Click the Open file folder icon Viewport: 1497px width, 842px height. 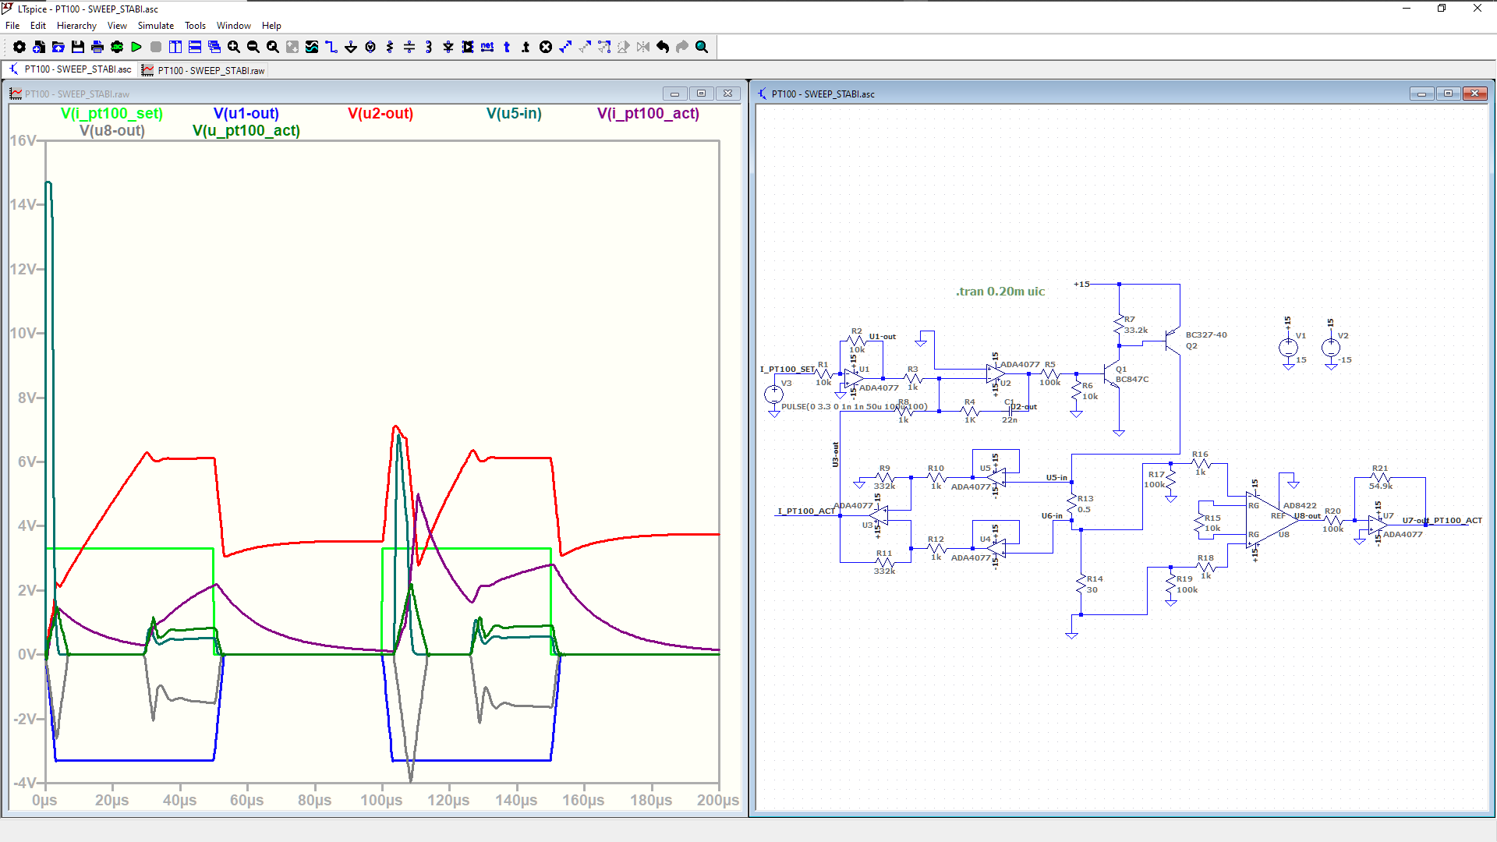(x=58, y=47)
